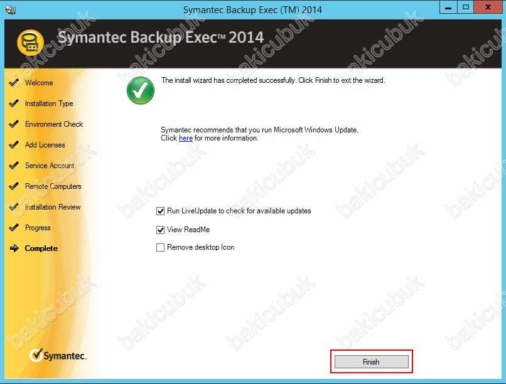The width and height of the screenshot is (506, 384).
Task: Maximize the Backup Exec installer window
Action: pyautogui.click(x=466, y=8)
